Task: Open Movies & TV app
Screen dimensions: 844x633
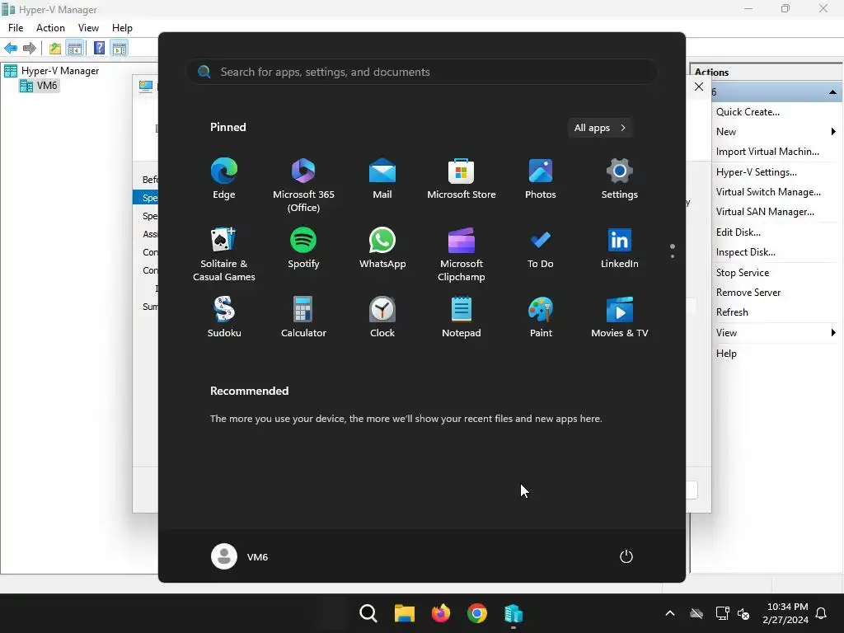Action: coord(620,317)
